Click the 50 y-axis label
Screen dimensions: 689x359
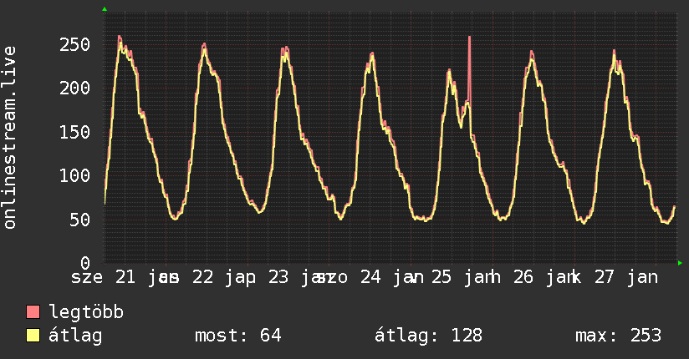tap(80, 220)
